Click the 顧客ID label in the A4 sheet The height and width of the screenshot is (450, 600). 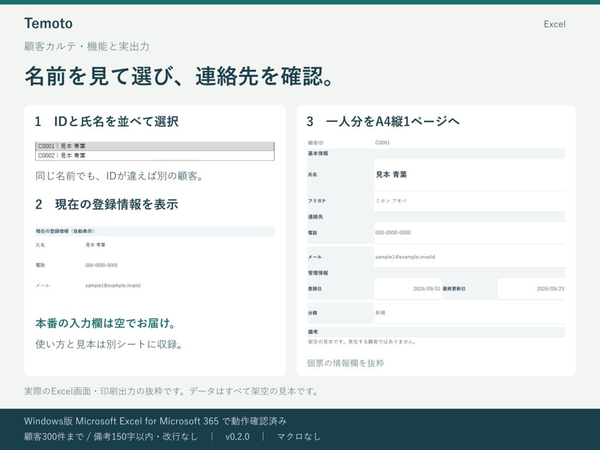click(x=316, y=143)
